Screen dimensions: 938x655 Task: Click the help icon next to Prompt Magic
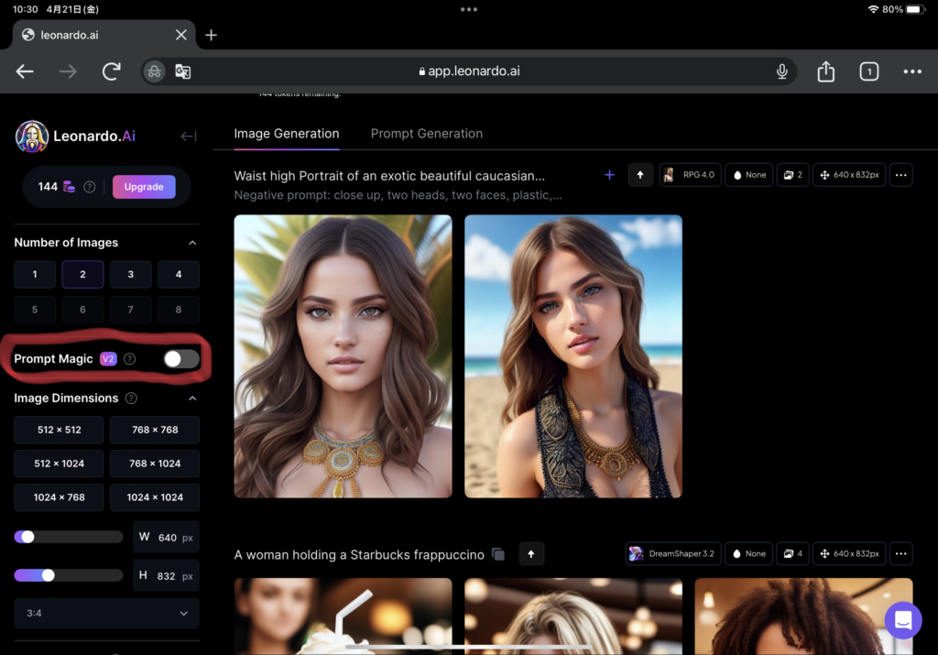pos(130,359)
